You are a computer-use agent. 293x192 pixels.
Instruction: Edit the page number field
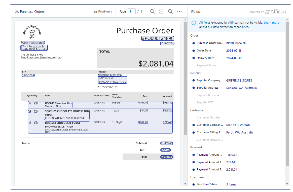click(132, 12)
